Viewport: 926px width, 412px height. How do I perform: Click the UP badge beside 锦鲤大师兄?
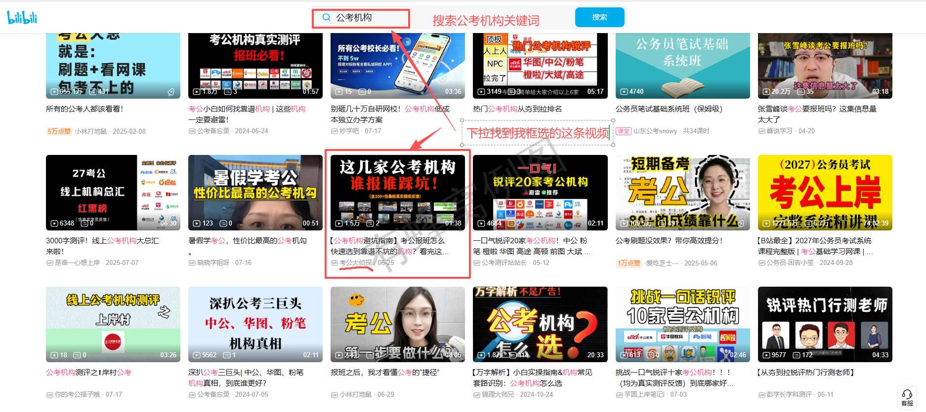(x=476, y=395)
